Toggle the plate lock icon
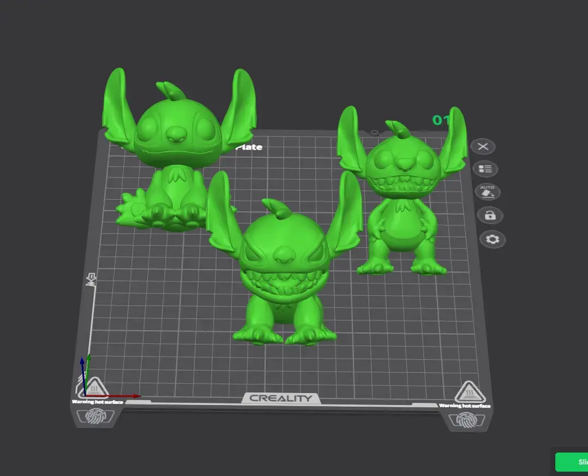Image resolution: width=588 pixels, height=476 pixels. pyautogui.click(x=490, y=216)
